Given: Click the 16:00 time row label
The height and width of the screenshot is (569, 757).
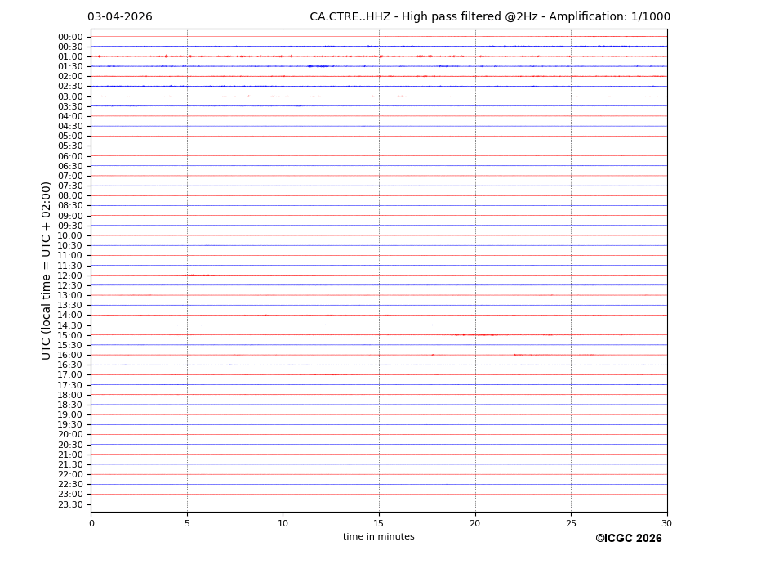Looking at the screenshot, I should pos(70,355).
